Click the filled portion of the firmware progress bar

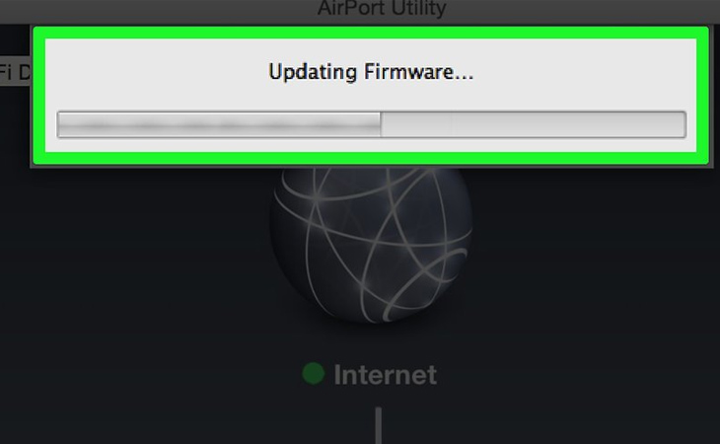point(219,124)
